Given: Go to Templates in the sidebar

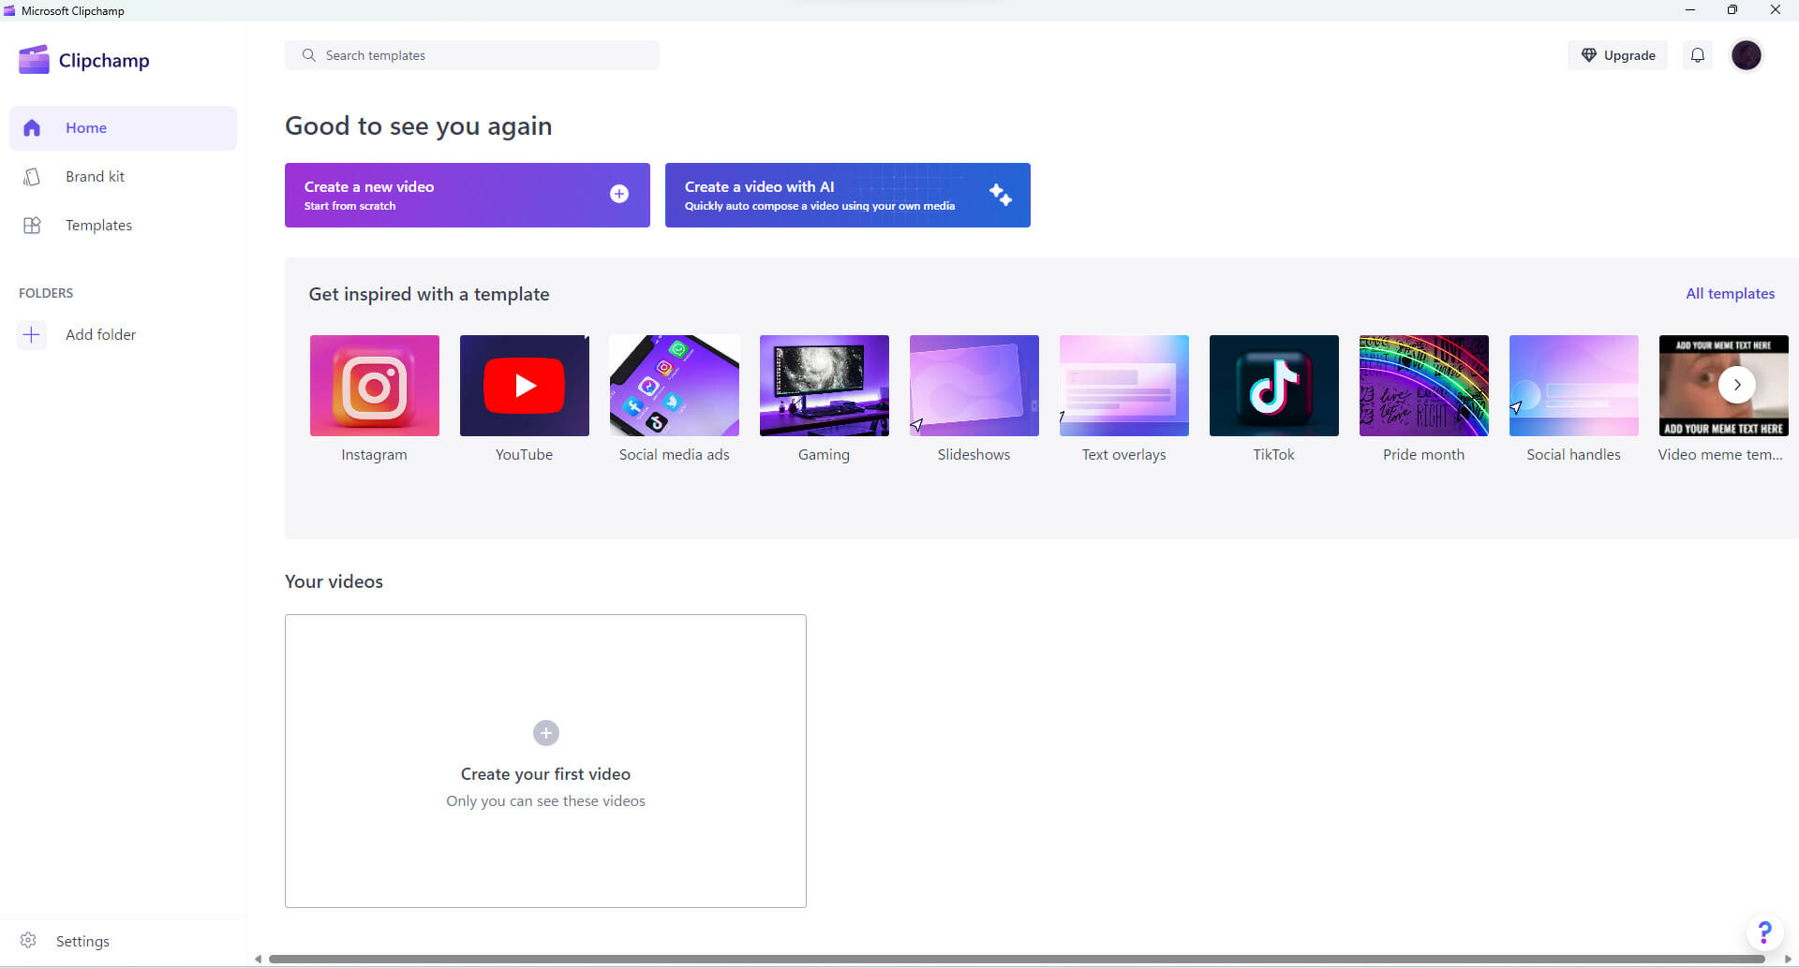Looking at the screenshot, I should pyautogui.click(x=123, y=226).
